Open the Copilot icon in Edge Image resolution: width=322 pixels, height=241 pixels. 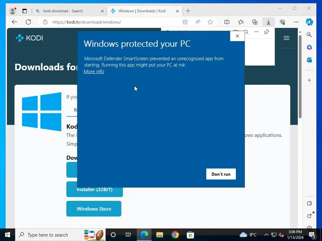point(309,22)
